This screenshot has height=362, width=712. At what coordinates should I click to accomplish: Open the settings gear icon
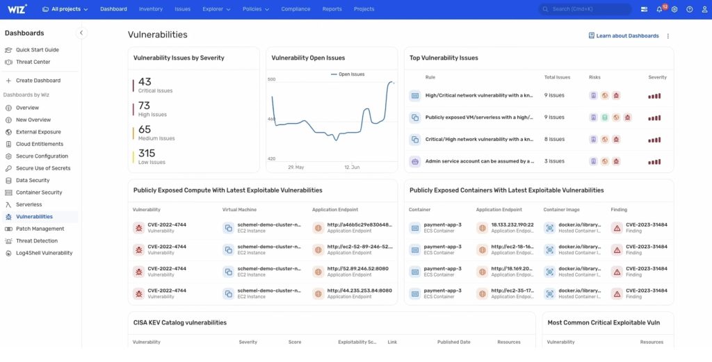[x=674, y=10]
